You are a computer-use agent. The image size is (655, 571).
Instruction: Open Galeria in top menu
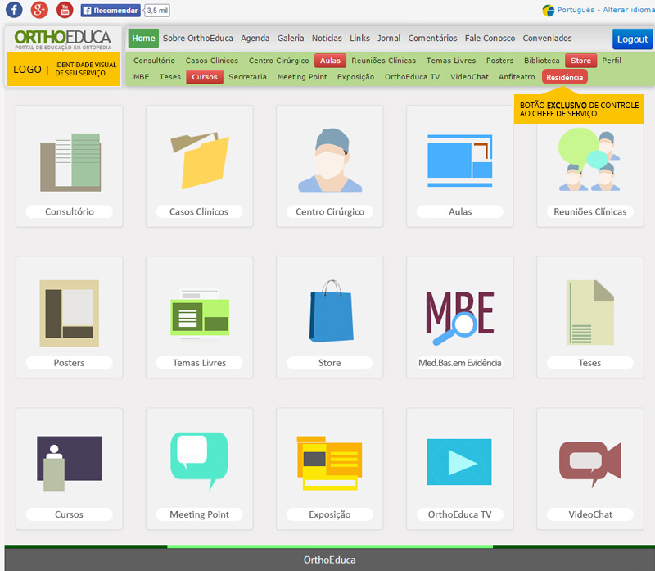(x=291, y=38)
